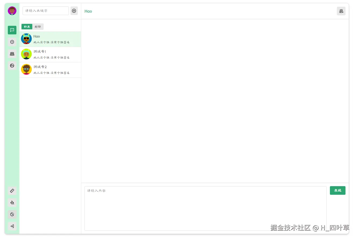Select the hexagon package icon in sidebar
This screenshot has height=238, width=356.
12,42
